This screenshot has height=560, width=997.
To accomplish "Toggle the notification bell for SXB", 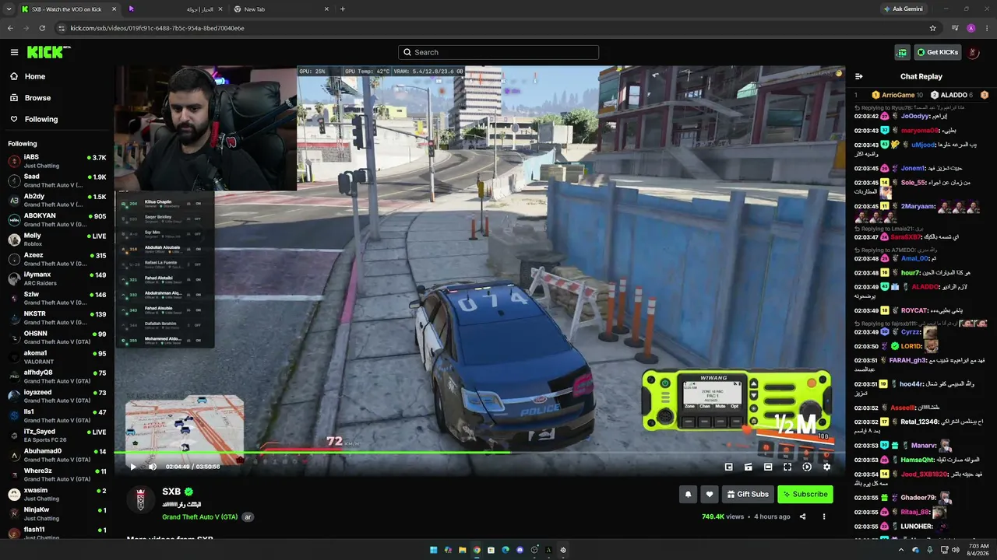I will pyautogui.click(x=688, y=494).
